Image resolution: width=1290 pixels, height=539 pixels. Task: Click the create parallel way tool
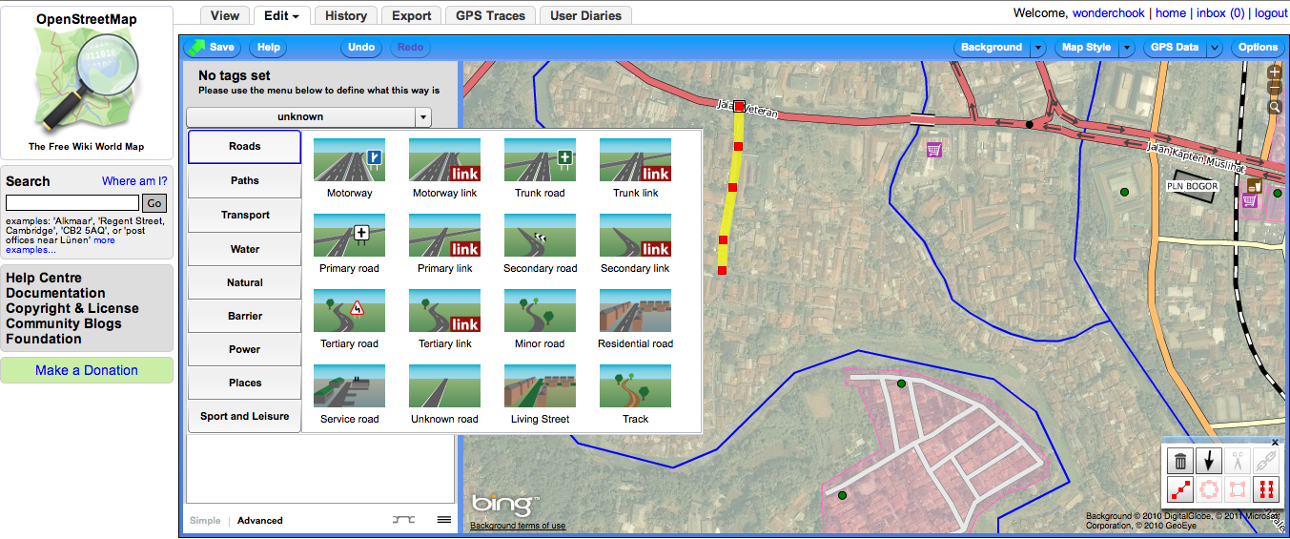coord(1267,490)
